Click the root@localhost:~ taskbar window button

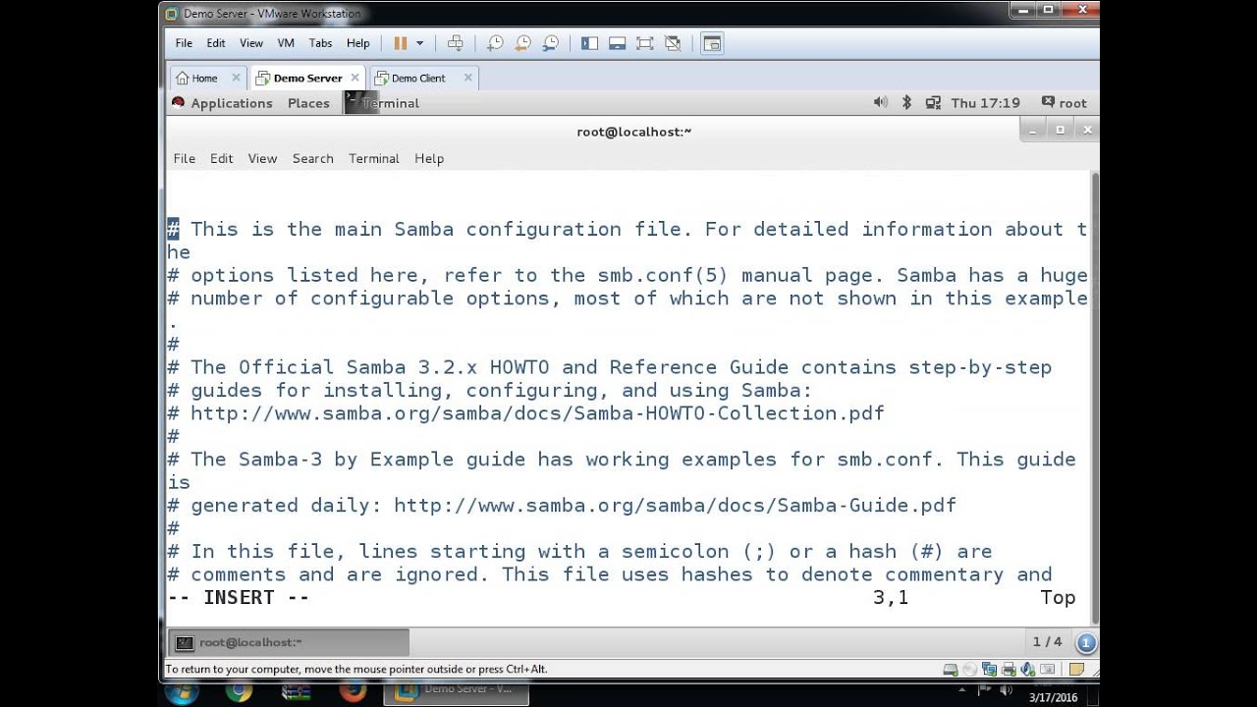289,642
